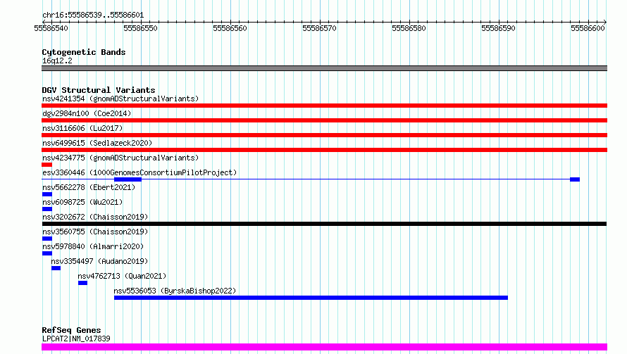Select the nsv6098725 (Wu2021) label
This screenshot has height=354, width=627.
click(x=82, y=202)
